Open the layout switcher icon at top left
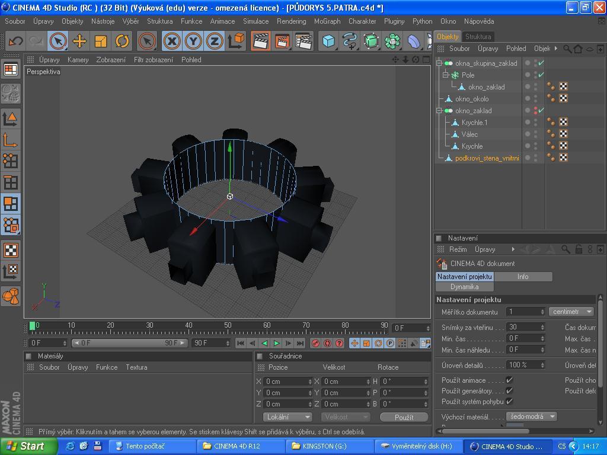 (x=11, y=70)
